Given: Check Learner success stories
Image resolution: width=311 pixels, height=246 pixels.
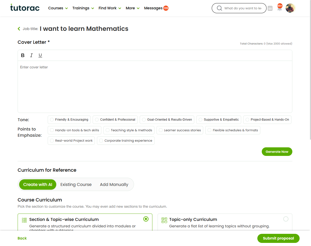Looking at the screenshot, I should pos(180,130).
